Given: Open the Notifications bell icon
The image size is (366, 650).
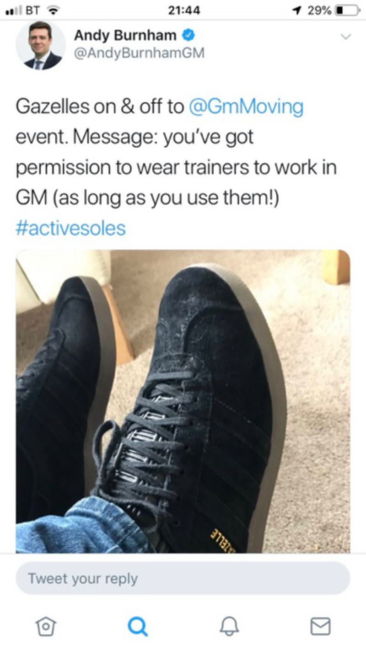Looking at the screenshot, I should 229,626.
